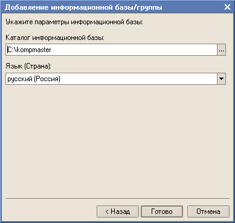Click the Каталог информационной базы label

pos(55,38)
